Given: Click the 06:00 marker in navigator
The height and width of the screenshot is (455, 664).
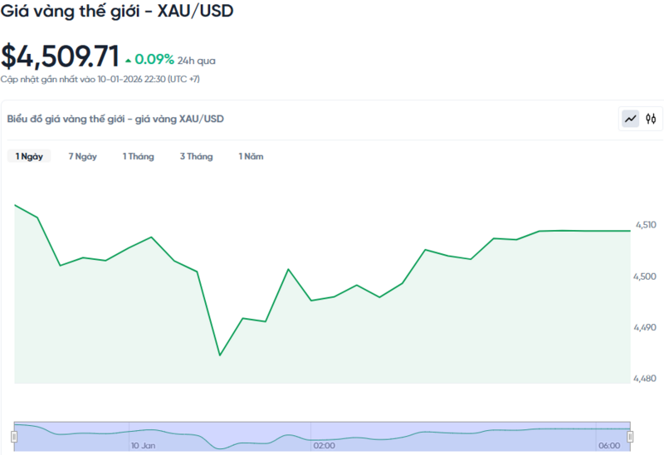Looking at the screenshot, I should [608, 446].
